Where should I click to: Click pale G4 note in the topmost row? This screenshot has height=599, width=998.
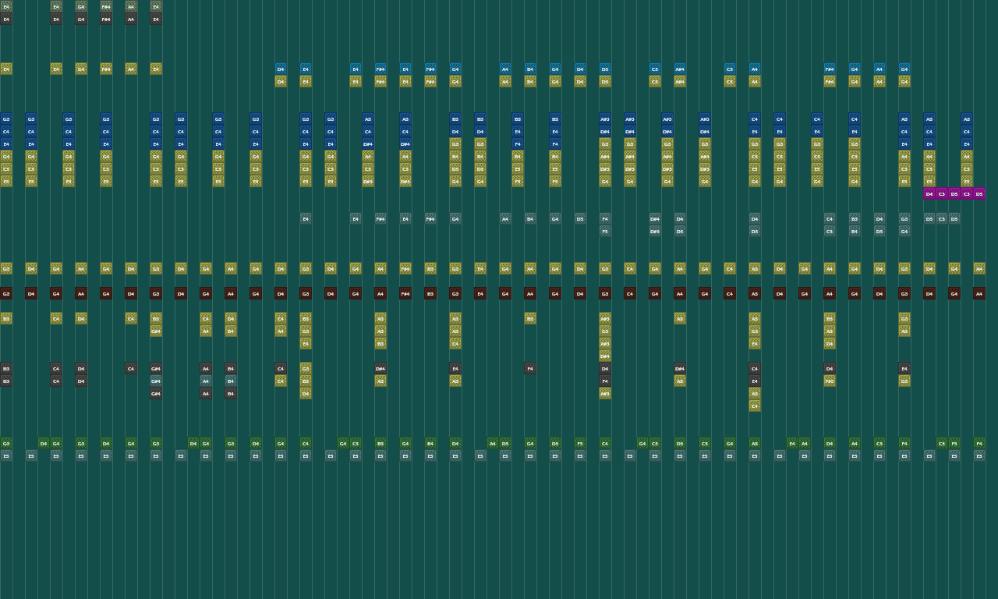coord(81,6)
